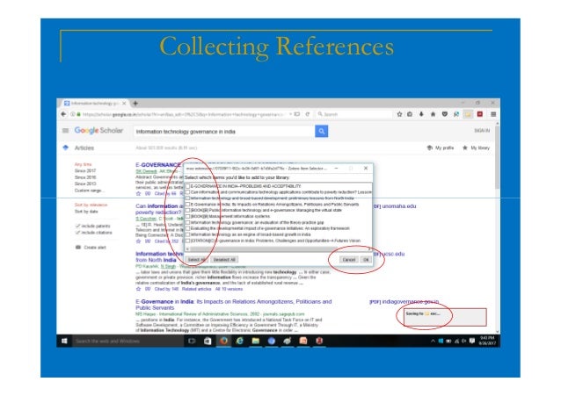Check 'Can information and communications technology' item

[x=187, y=192]
